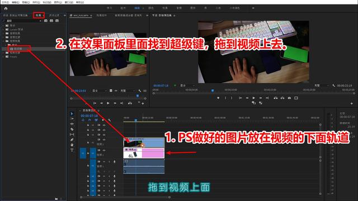Play the program monitor video
Image resolution: width=358 pixels, height=201 pixels.
tap(253, 98)
